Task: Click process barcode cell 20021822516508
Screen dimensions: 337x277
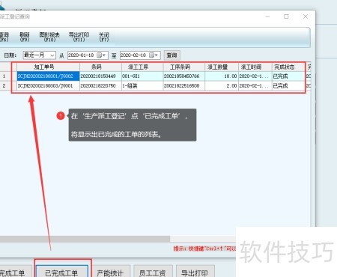Action: 184,86
